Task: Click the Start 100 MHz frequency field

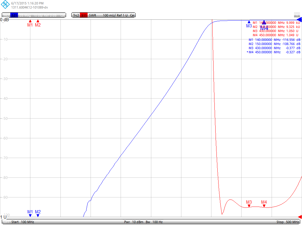Action: 22,222
